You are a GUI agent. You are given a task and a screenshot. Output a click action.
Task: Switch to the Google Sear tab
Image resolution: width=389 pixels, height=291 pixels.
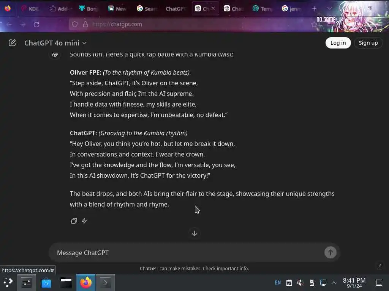click(x=146, y=9)
